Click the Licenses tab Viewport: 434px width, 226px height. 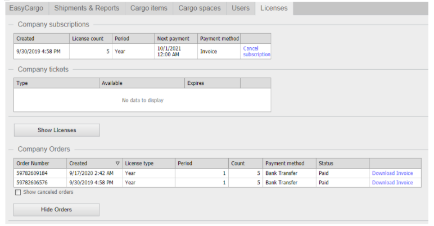coord(274,8)
